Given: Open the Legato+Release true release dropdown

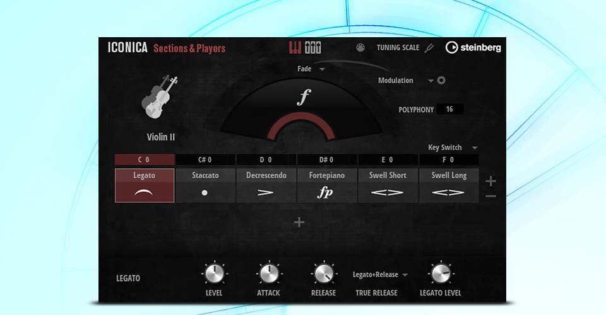Looking at the screenshot, I should 380,275.
